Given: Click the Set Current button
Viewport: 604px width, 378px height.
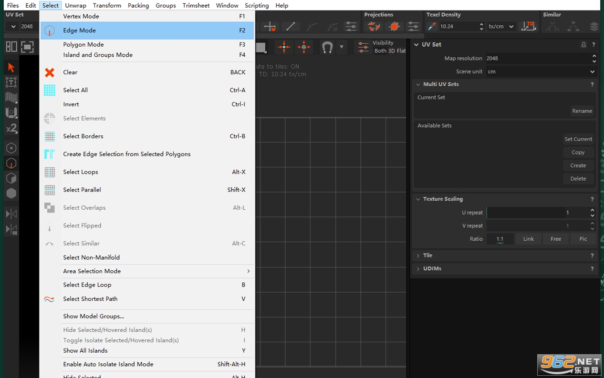Looking at the screenshot, I should [578, 139].
